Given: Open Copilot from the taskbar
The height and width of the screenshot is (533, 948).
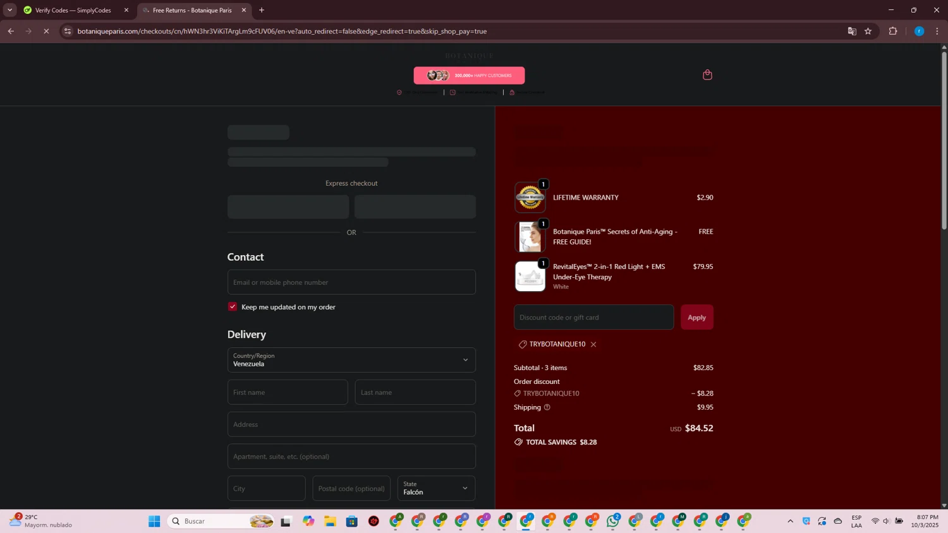Looking at the screenshot, I should click(308, 521).
